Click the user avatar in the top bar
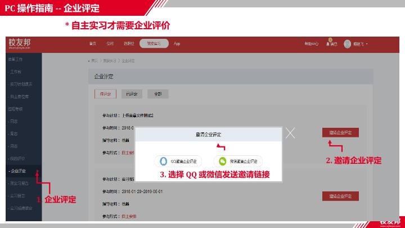 [x=348, y=43]
